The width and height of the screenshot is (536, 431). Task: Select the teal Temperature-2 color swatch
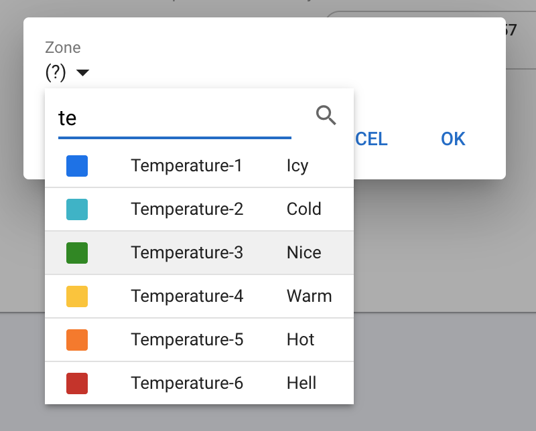click(77, 209)
